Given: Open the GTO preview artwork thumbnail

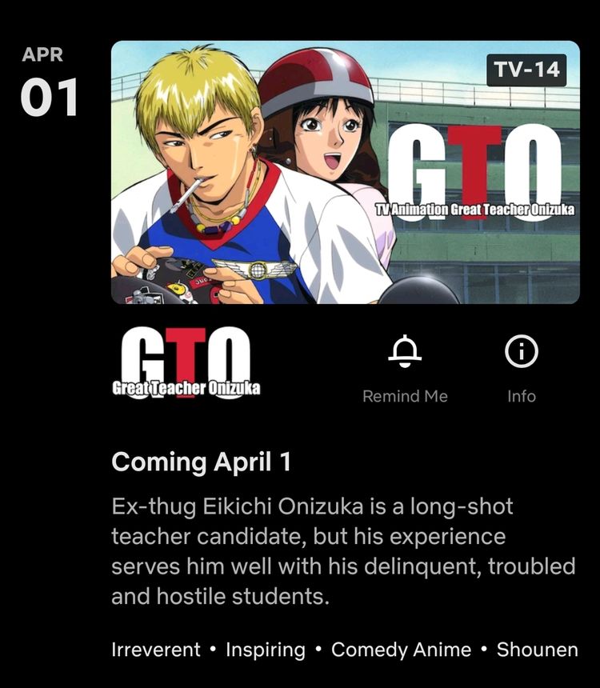Looking at the screenshot, I should coord(346,172).
